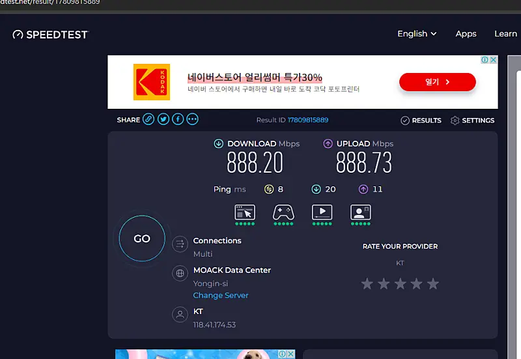Click the Connections mode arrows icon
521x359 pixels.
pos(180,244)
